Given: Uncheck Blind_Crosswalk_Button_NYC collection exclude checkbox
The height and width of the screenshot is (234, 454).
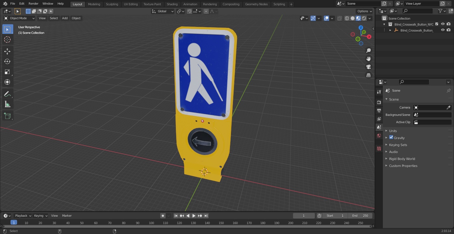Looking at the screenshot, I should point(437,24).
